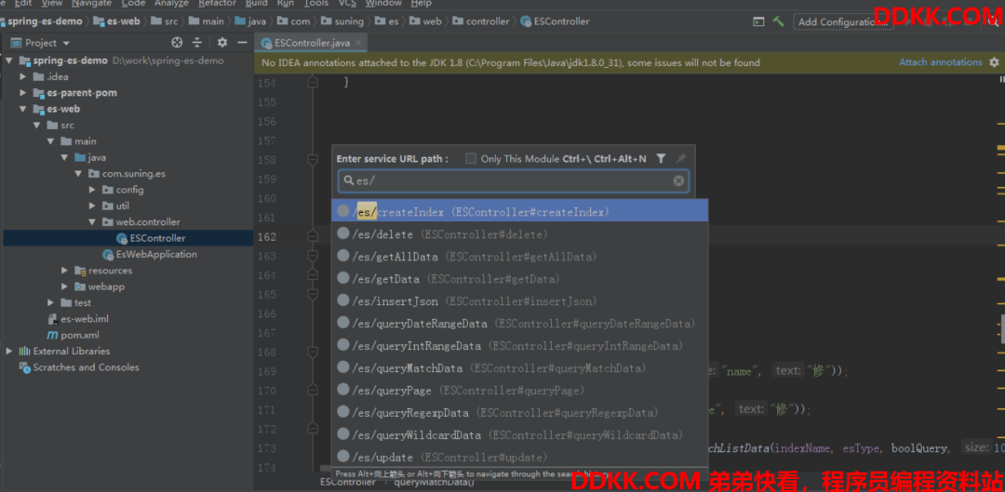
Task: Open the Refactor menu
Action: (x=217, y=3)
